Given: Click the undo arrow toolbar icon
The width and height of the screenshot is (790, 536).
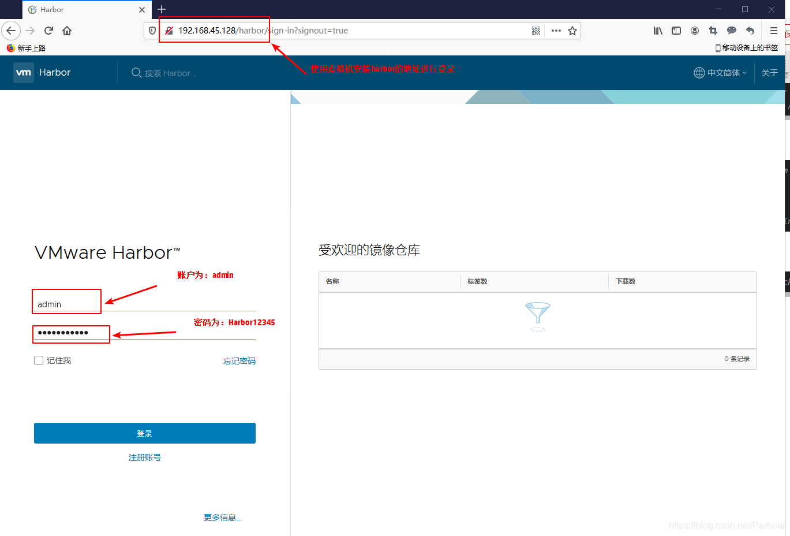Looking at the screenshot, I should point(750,31).
